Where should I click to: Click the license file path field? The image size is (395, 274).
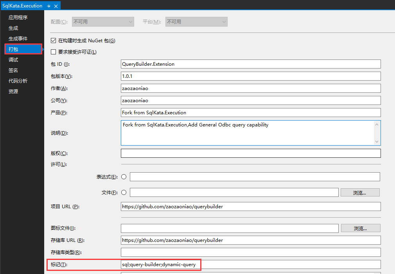point(234,192)
